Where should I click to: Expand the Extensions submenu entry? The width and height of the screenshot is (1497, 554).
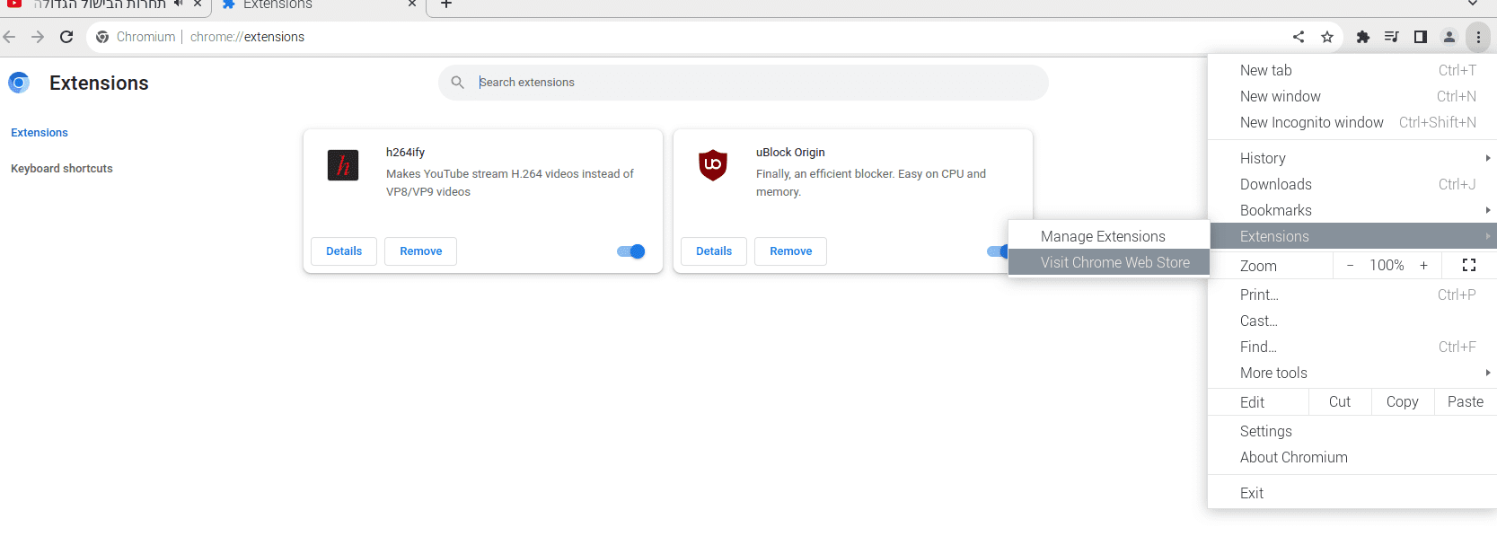click(1353, 236)
